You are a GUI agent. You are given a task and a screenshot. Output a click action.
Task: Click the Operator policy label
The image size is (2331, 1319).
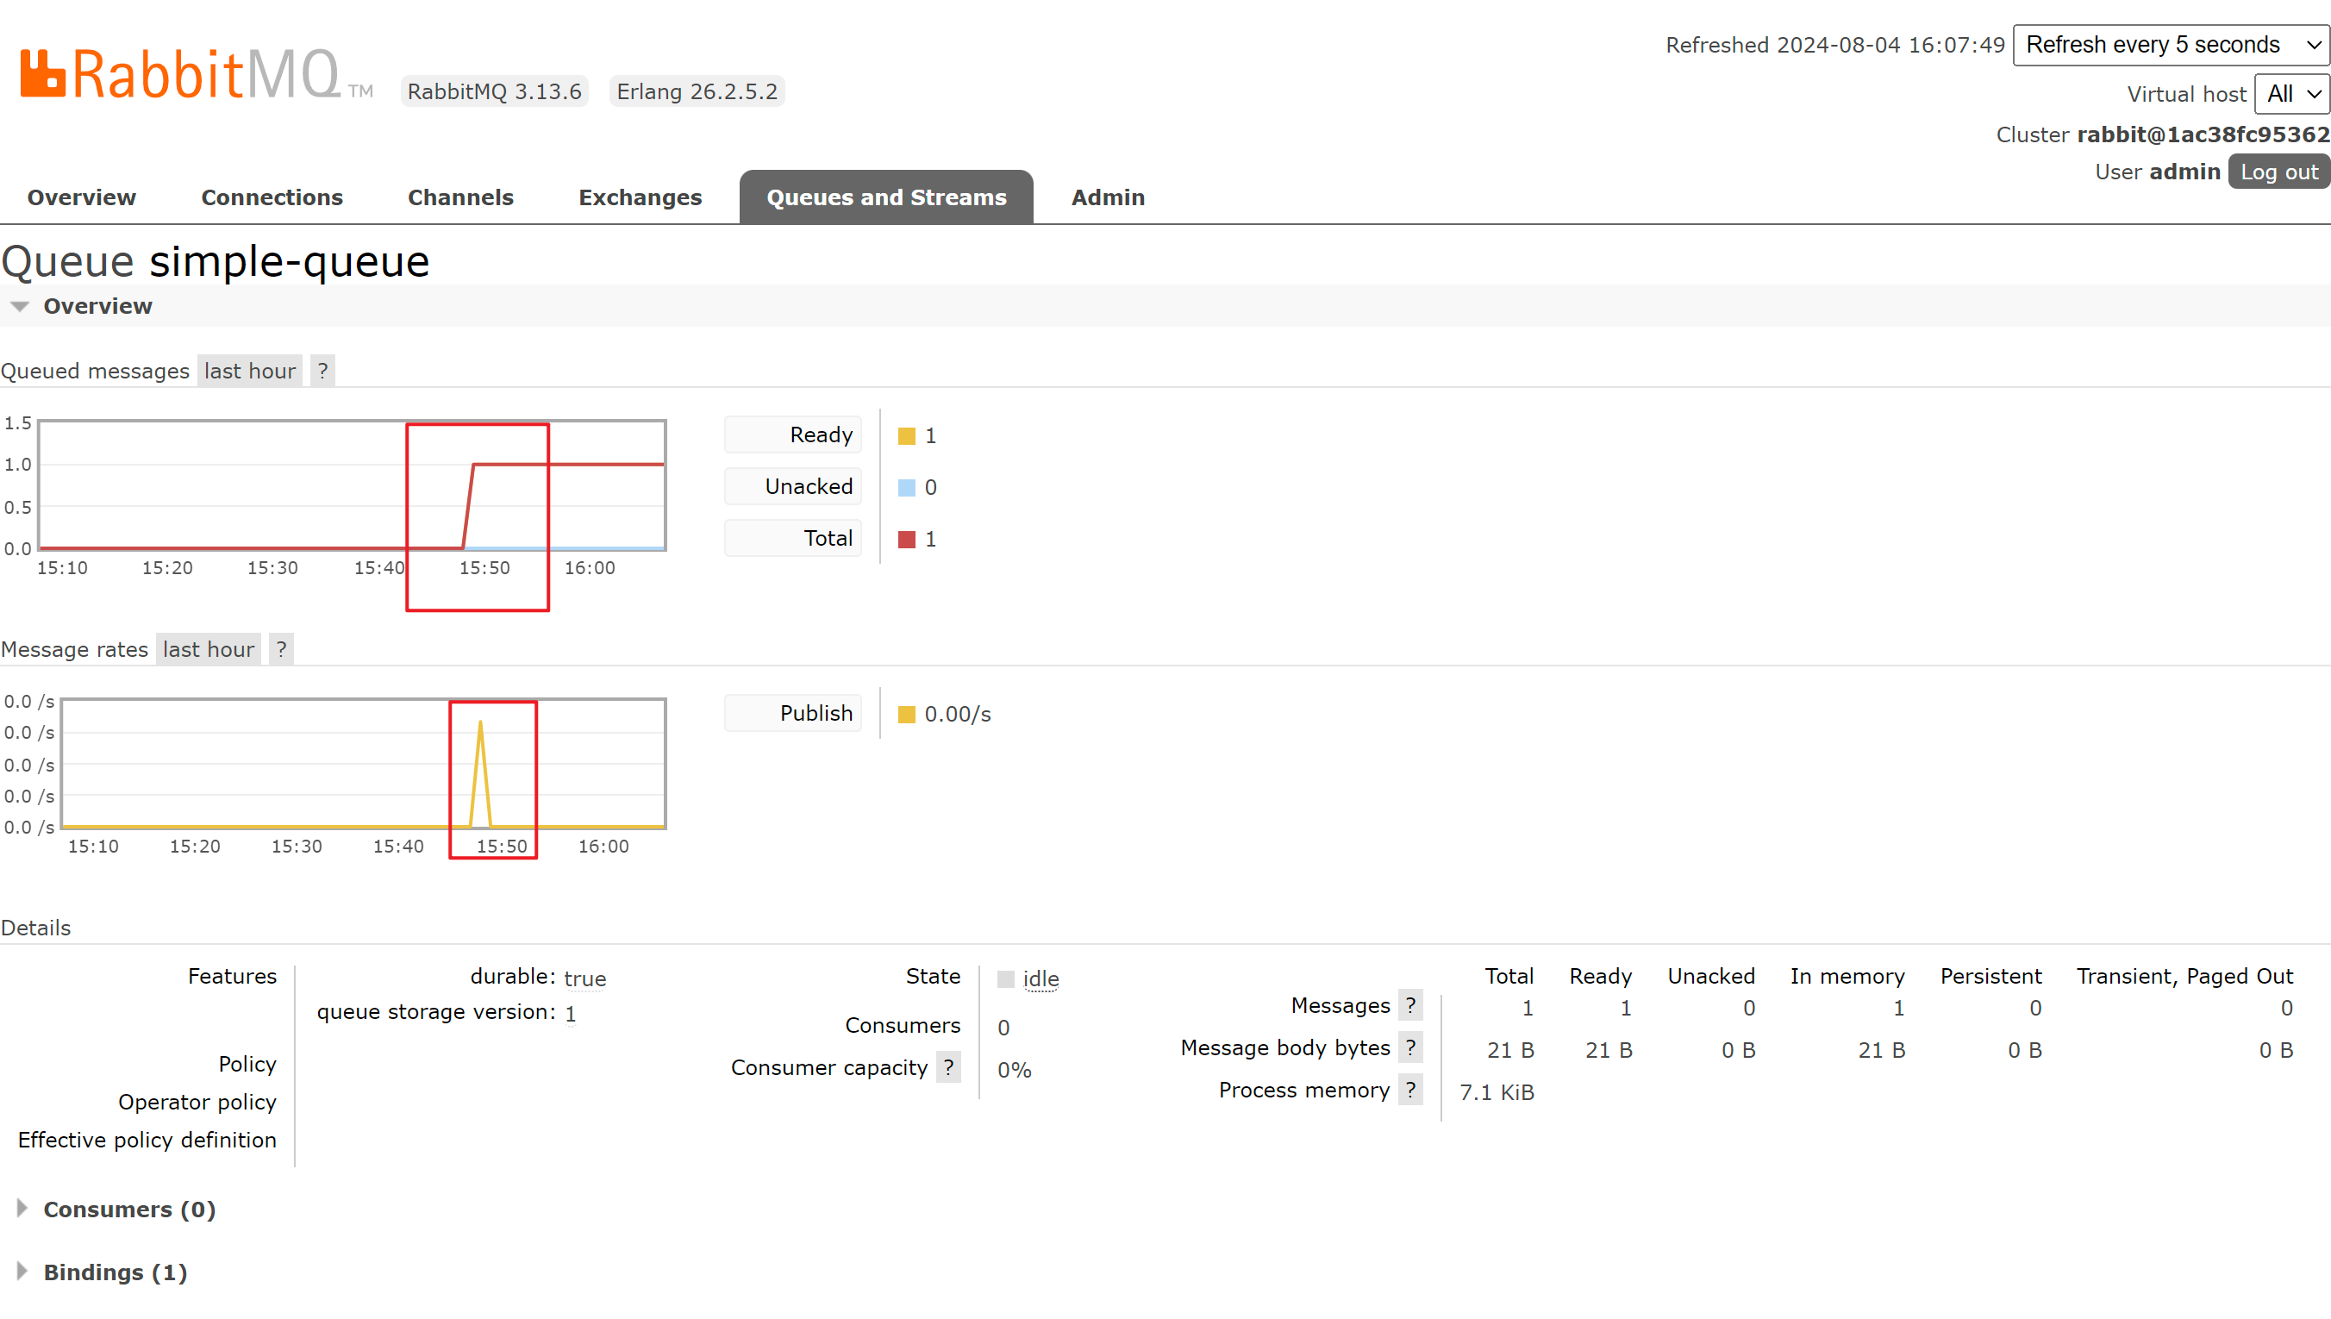(197, 1102)
